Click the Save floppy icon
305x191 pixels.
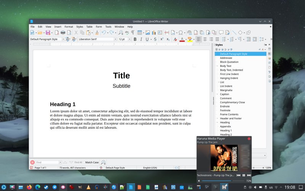[48, 32]
